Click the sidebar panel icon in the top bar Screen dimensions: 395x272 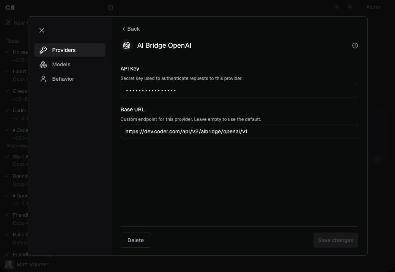point(110,8)
